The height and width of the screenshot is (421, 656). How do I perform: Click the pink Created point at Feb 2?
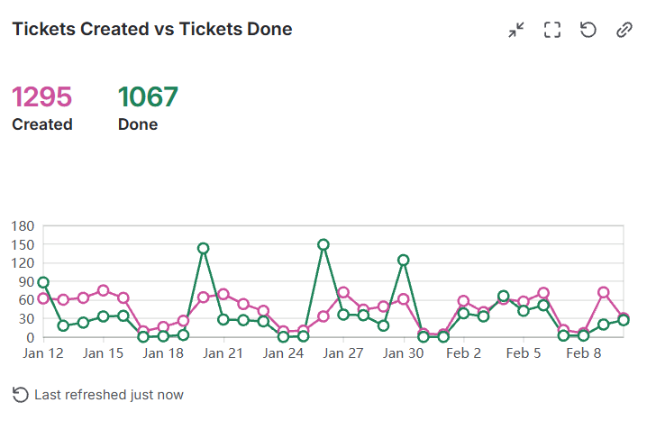463,301
